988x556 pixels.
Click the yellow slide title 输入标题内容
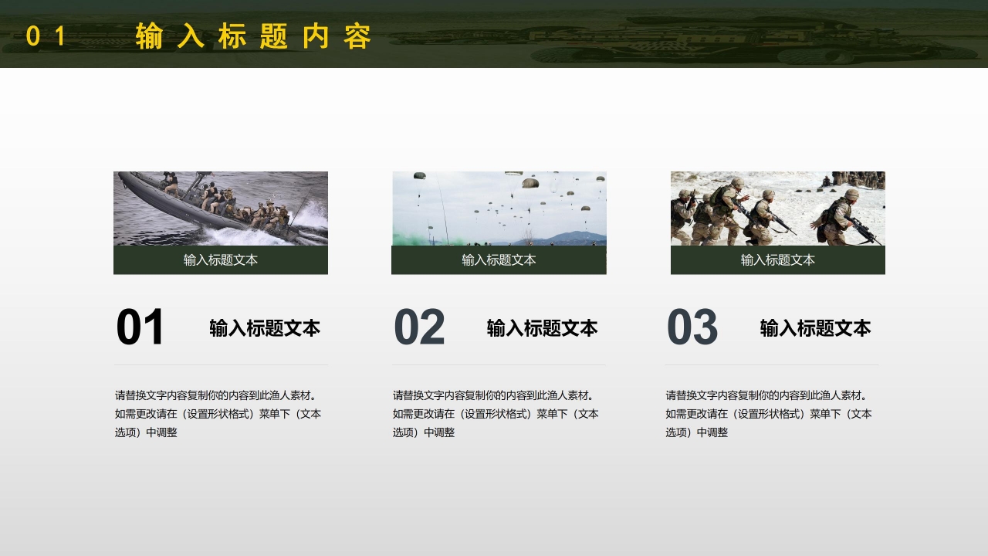(x=253, y=36)
